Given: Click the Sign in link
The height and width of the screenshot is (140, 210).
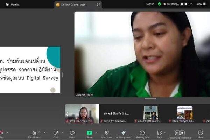Looking at the screenshot, I should [x=150, y=4].
